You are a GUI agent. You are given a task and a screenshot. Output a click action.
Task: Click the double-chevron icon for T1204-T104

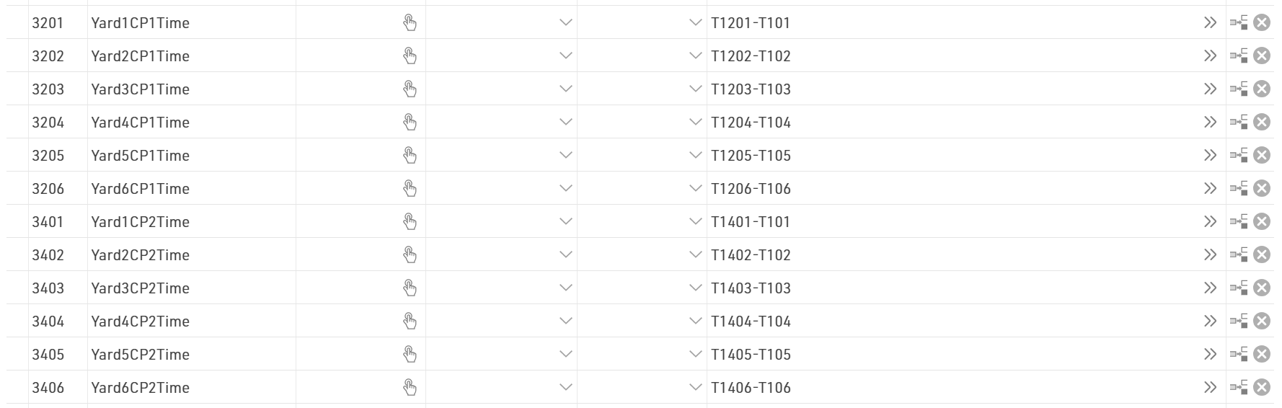pos(1210,123)
